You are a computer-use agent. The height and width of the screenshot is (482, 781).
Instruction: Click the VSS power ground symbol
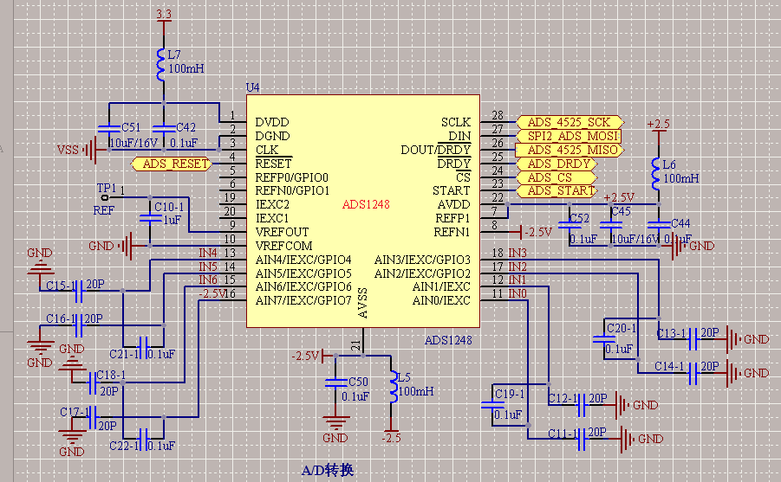(91, 150)
